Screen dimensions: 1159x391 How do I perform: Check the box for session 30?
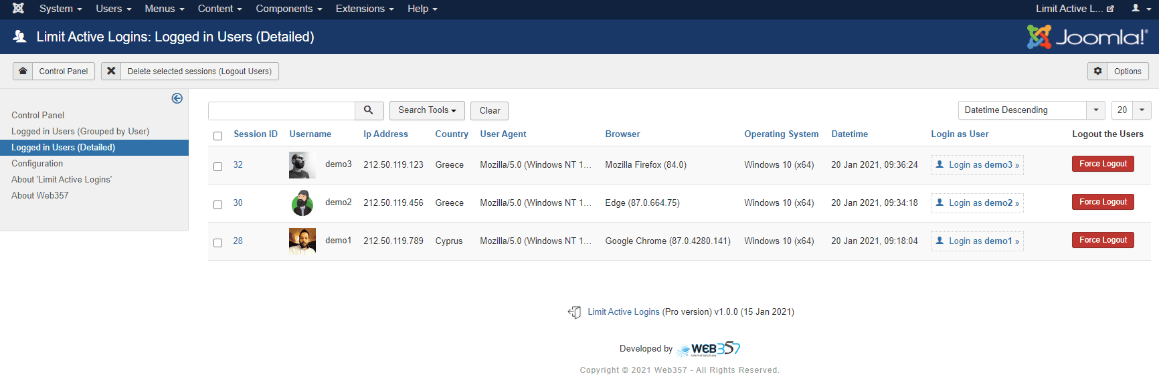(217, 205)
